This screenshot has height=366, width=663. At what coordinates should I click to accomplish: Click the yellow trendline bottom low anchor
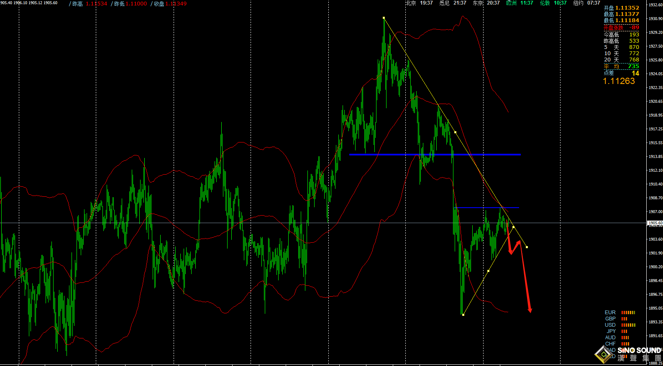(x=463, y=315)
